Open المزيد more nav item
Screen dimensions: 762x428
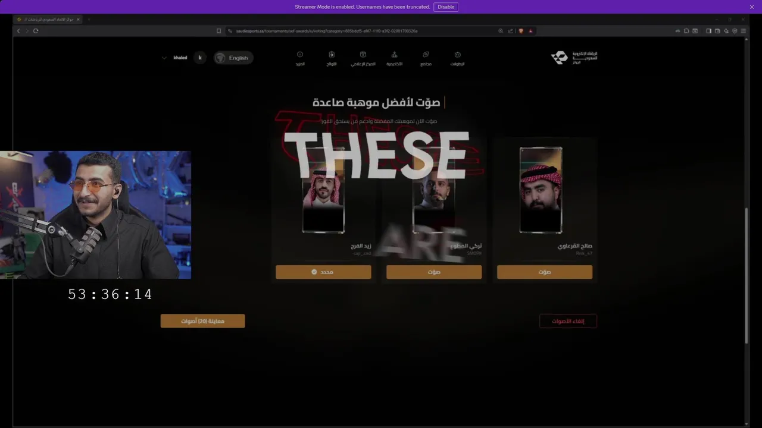300,58
